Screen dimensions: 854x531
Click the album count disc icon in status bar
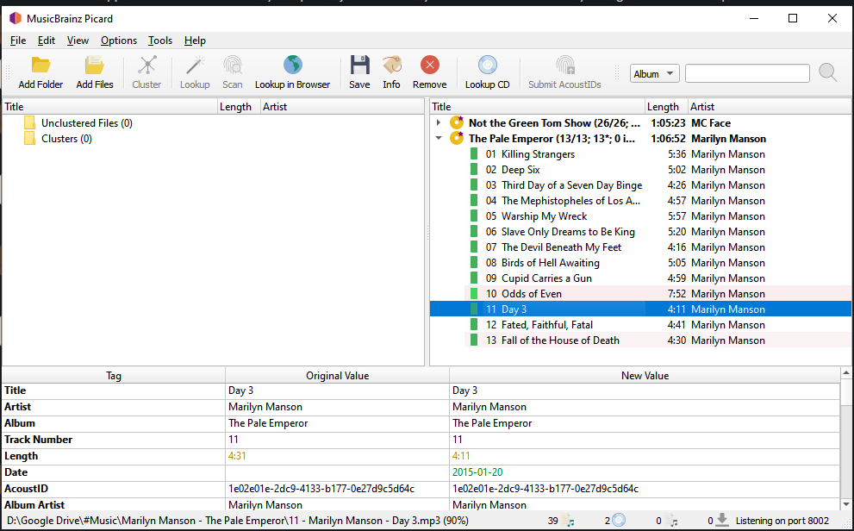click(x=619, y=520)
